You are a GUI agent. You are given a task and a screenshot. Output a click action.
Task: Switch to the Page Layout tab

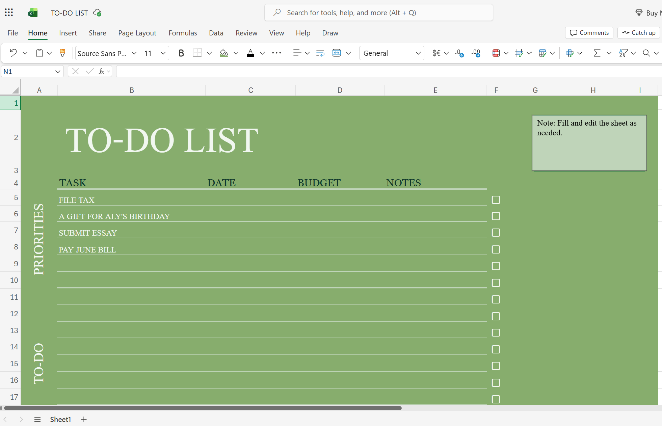coord(137,33)
